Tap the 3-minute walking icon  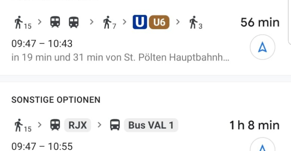pyautogui.click(x=196, y=22)
